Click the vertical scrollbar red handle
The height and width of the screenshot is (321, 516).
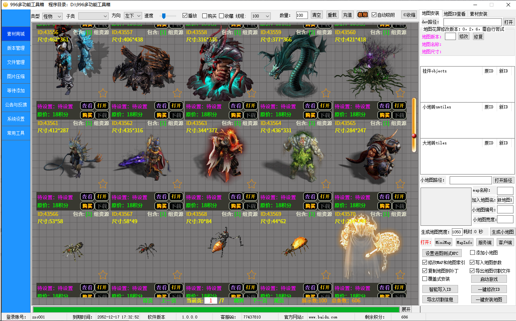(414, 136)
